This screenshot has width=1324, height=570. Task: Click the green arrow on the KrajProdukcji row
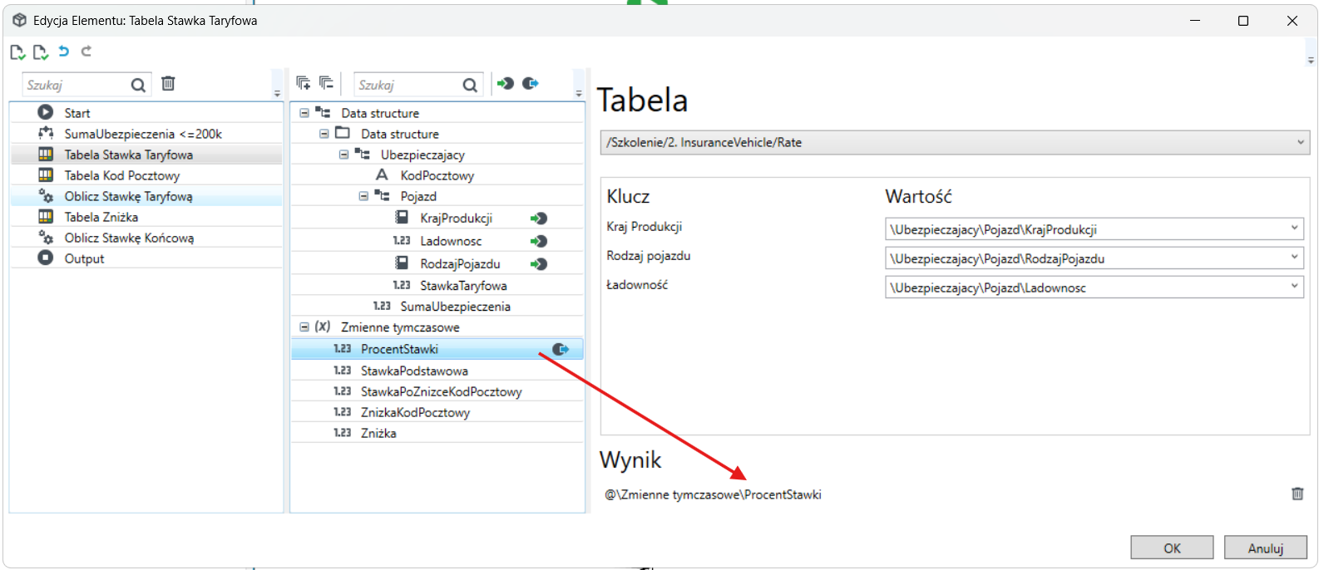point(539,219)
